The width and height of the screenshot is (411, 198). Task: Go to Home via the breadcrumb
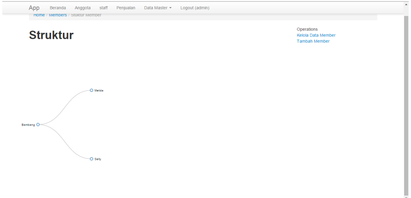(x=39, y=15)
